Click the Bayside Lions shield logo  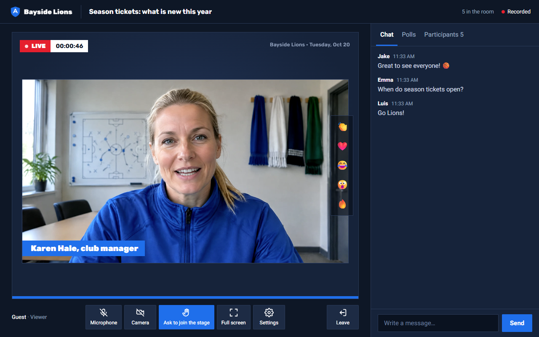[15, 12]
